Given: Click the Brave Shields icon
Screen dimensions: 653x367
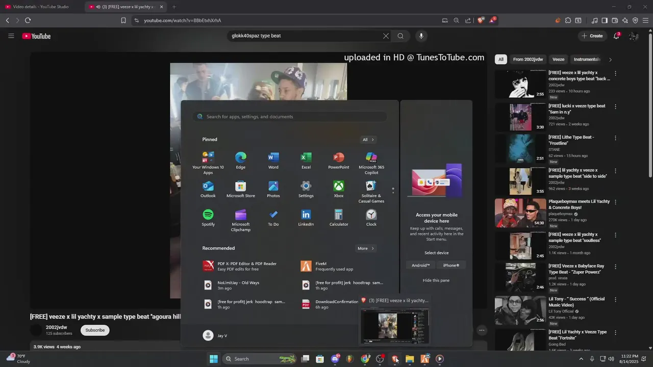Looking at the screenshot, I should click(x=480, y=20).
